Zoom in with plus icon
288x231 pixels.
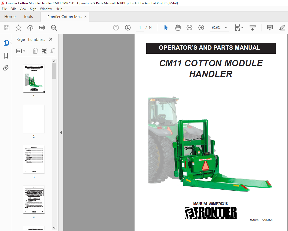[x=201, y=28]
